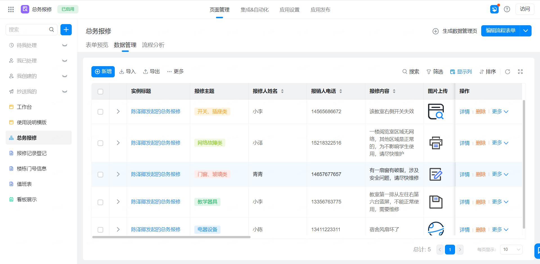Open dropdown arrow beside 编辑流程表单

pyautogui.click(x=526, y=31)
